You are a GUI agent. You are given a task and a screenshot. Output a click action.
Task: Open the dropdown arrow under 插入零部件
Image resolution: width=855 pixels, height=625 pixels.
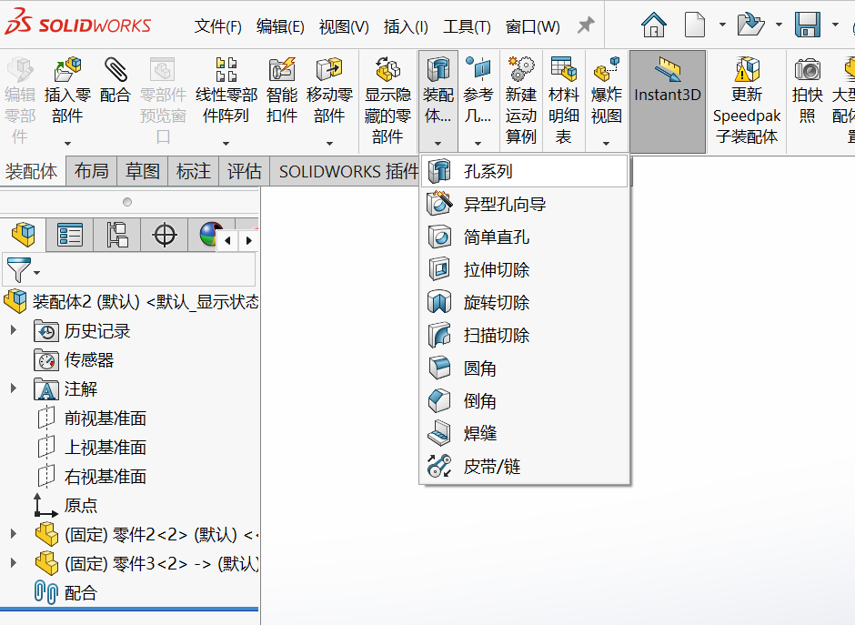tap(67, 144)
